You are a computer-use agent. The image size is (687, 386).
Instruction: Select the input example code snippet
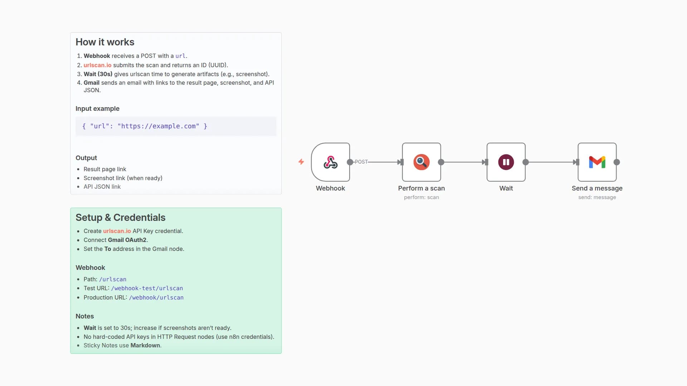(144, 126)
